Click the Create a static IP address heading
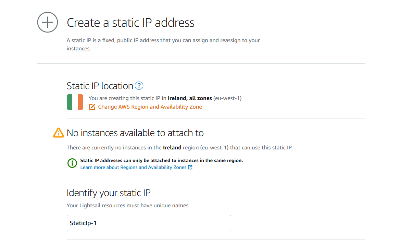The image size is (400, 245). pyautogui.click(x=130, y=23)
